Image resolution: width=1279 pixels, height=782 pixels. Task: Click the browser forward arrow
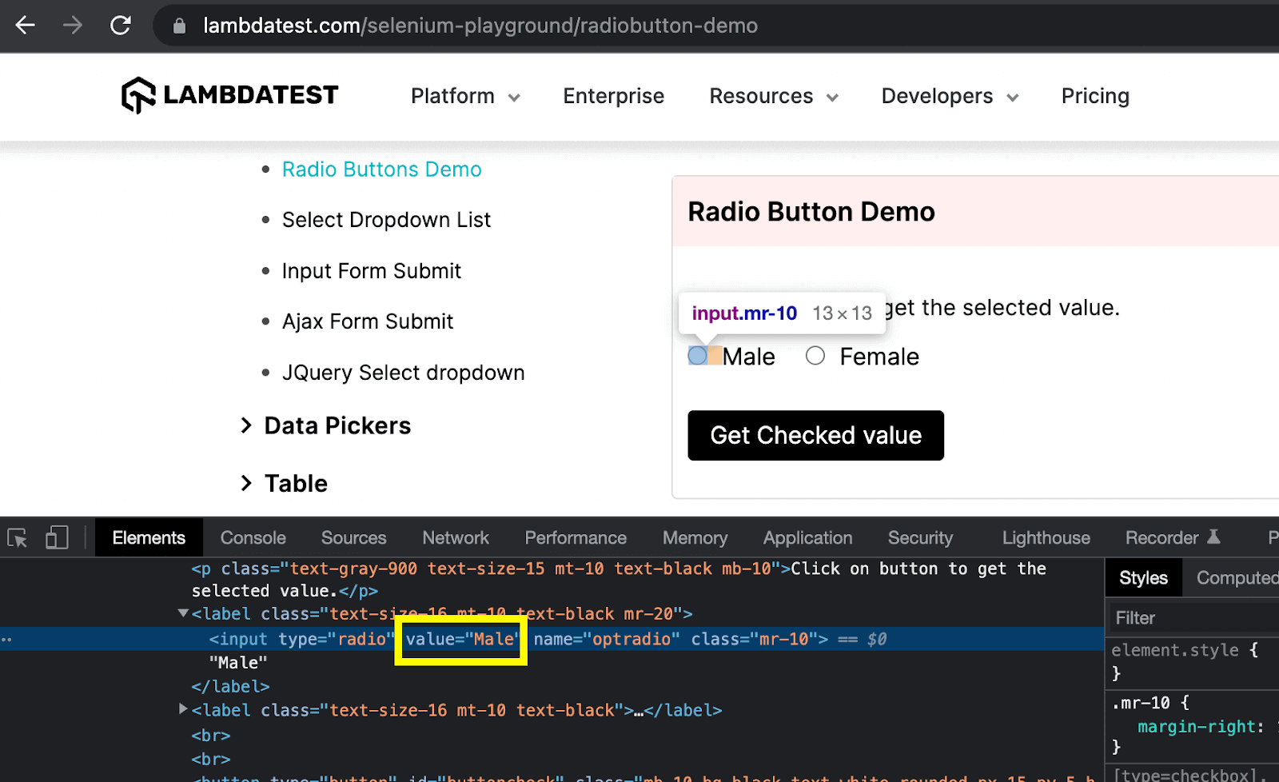tap(73, 25)
